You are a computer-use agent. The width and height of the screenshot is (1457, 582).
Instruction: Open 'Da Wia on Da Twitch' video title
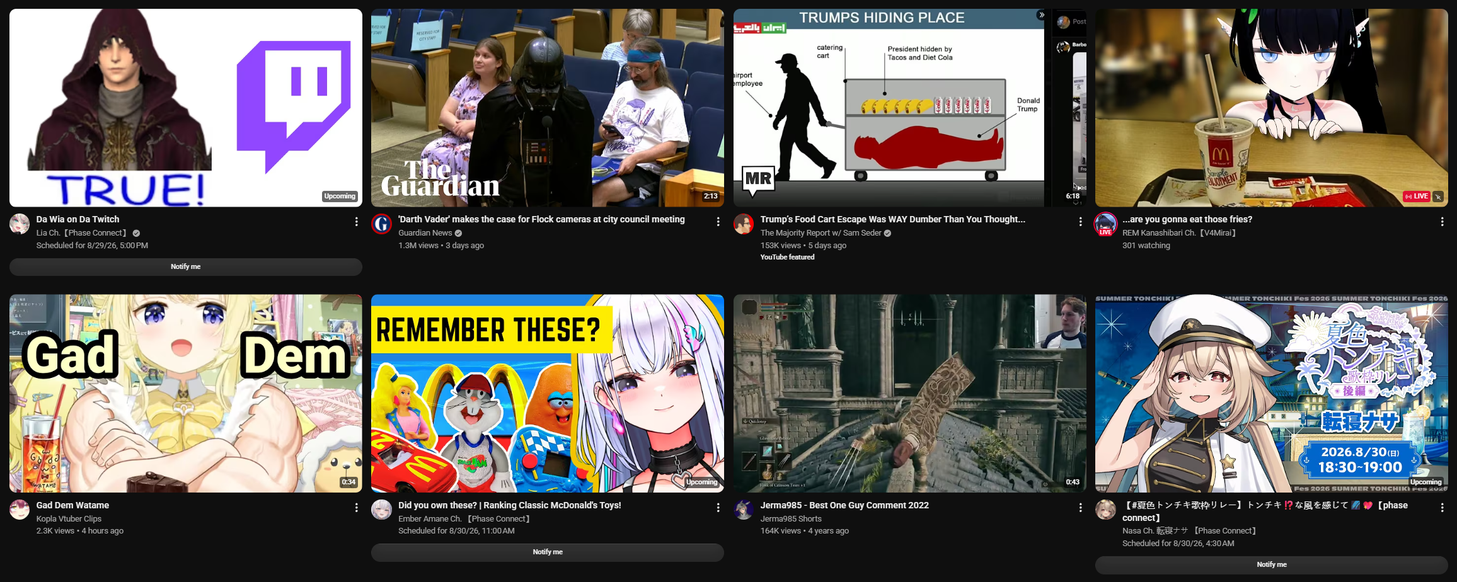click(78, 219)
